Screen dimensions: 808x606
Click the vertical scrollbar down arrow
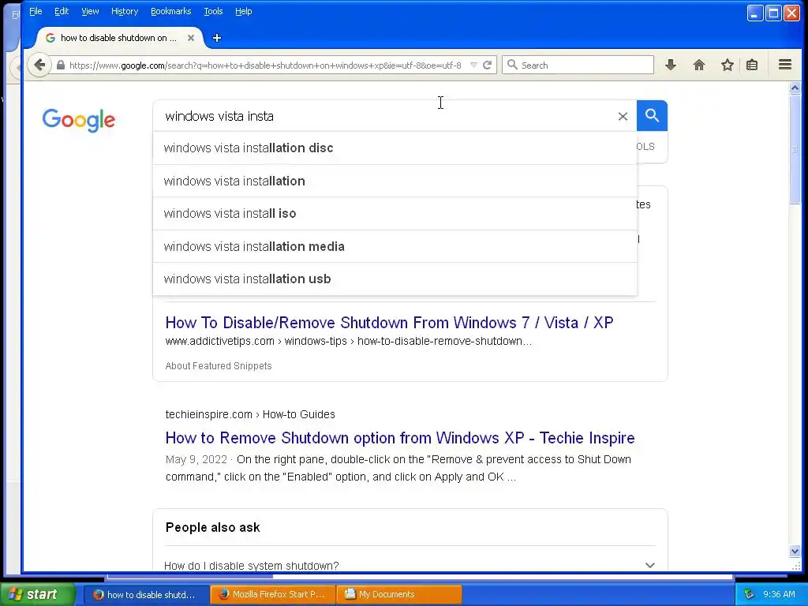(795, 551)
